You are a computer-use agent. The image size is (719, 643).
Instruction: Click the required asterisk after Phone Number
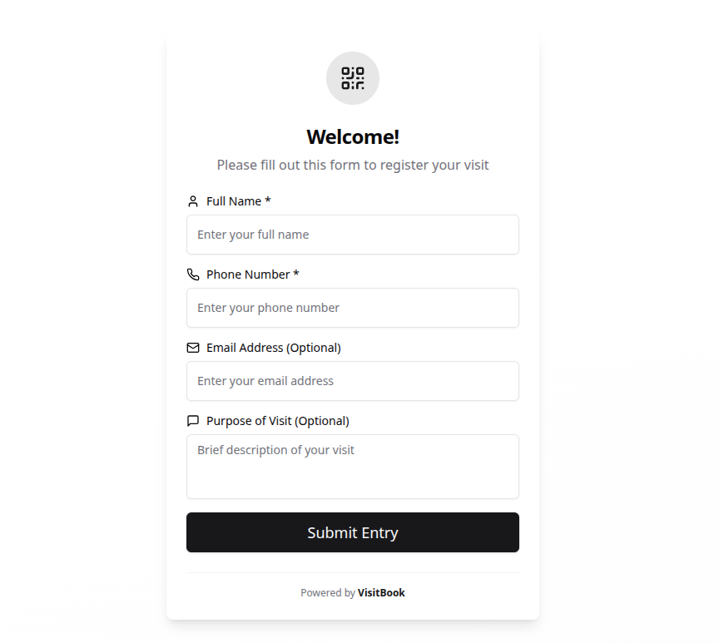pyautogui.click(x=296, y=274)
